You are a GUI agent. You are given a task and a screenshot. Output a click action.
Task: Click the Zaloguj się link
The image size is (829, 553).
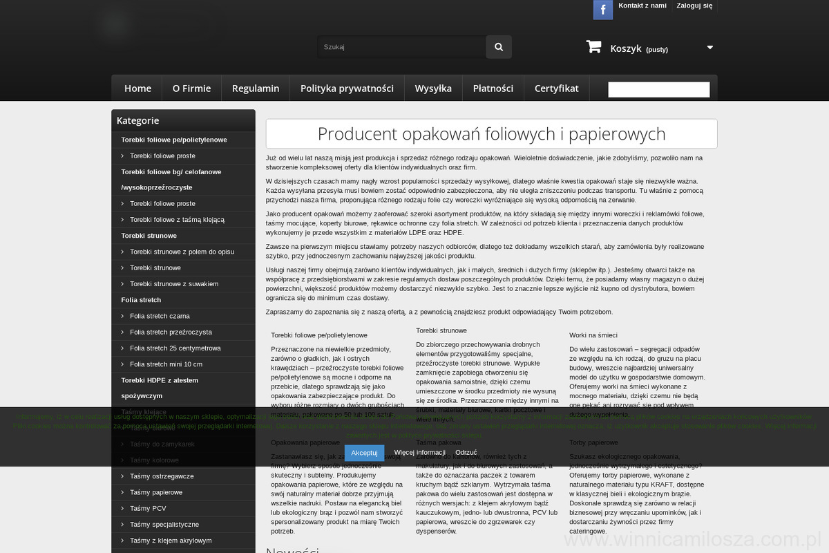pos(694,6)
